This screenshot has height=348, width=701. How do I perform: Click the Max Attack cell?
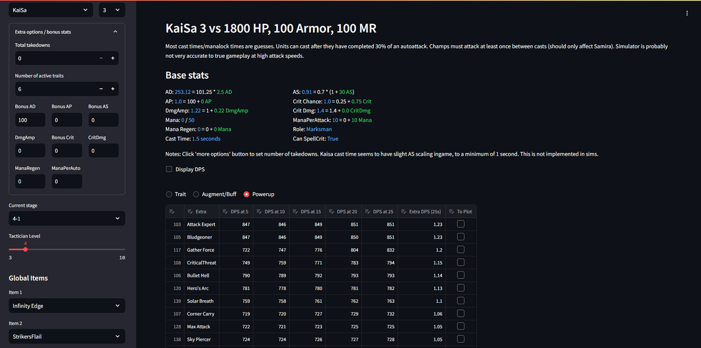click(200, 327)
